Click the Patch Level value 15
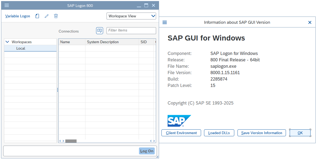317x160 pixels. (213, 85)
